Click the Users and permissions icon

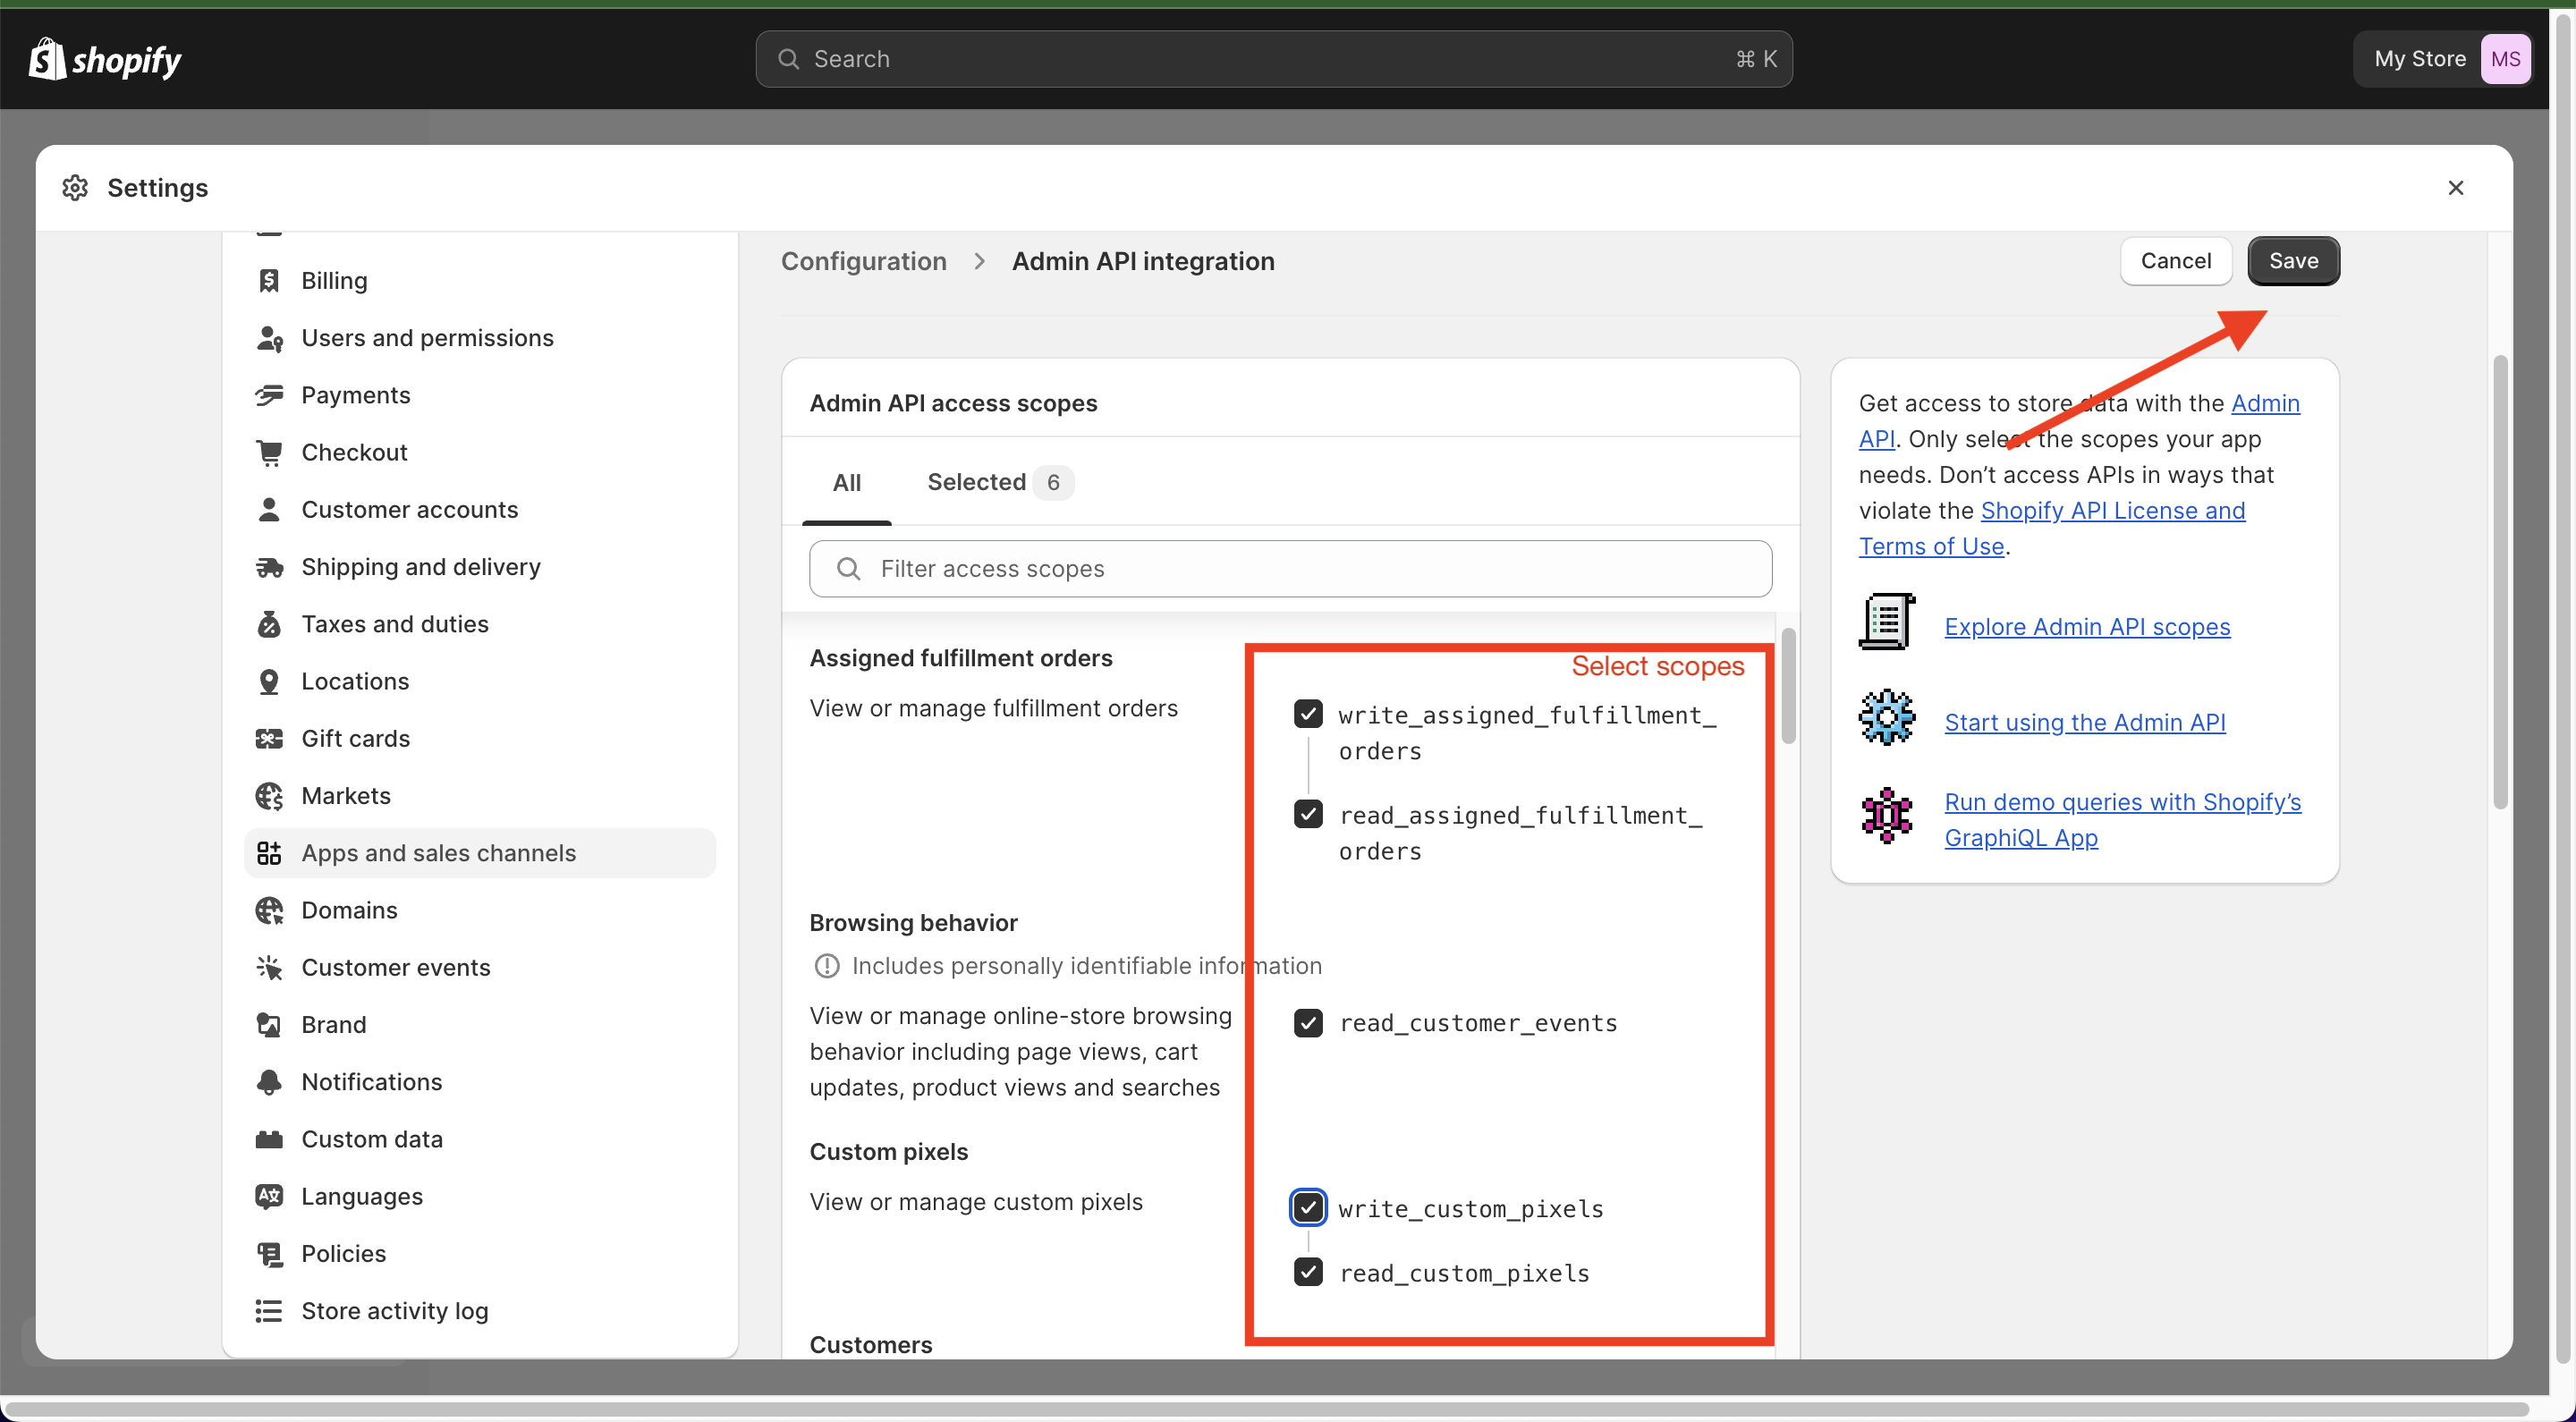tap(269, 338)
